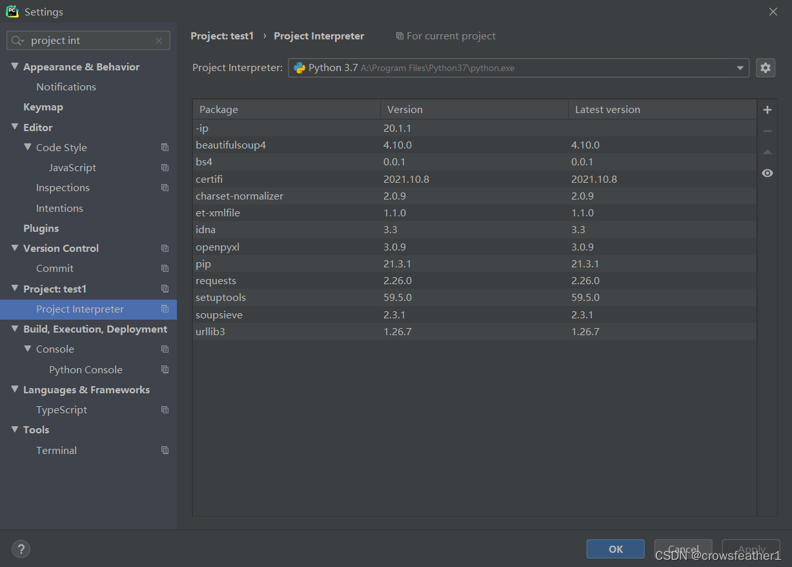This screenshot has width=792, height=567.
Task: Click the install package plus icon
Action: tap(767, 110)
